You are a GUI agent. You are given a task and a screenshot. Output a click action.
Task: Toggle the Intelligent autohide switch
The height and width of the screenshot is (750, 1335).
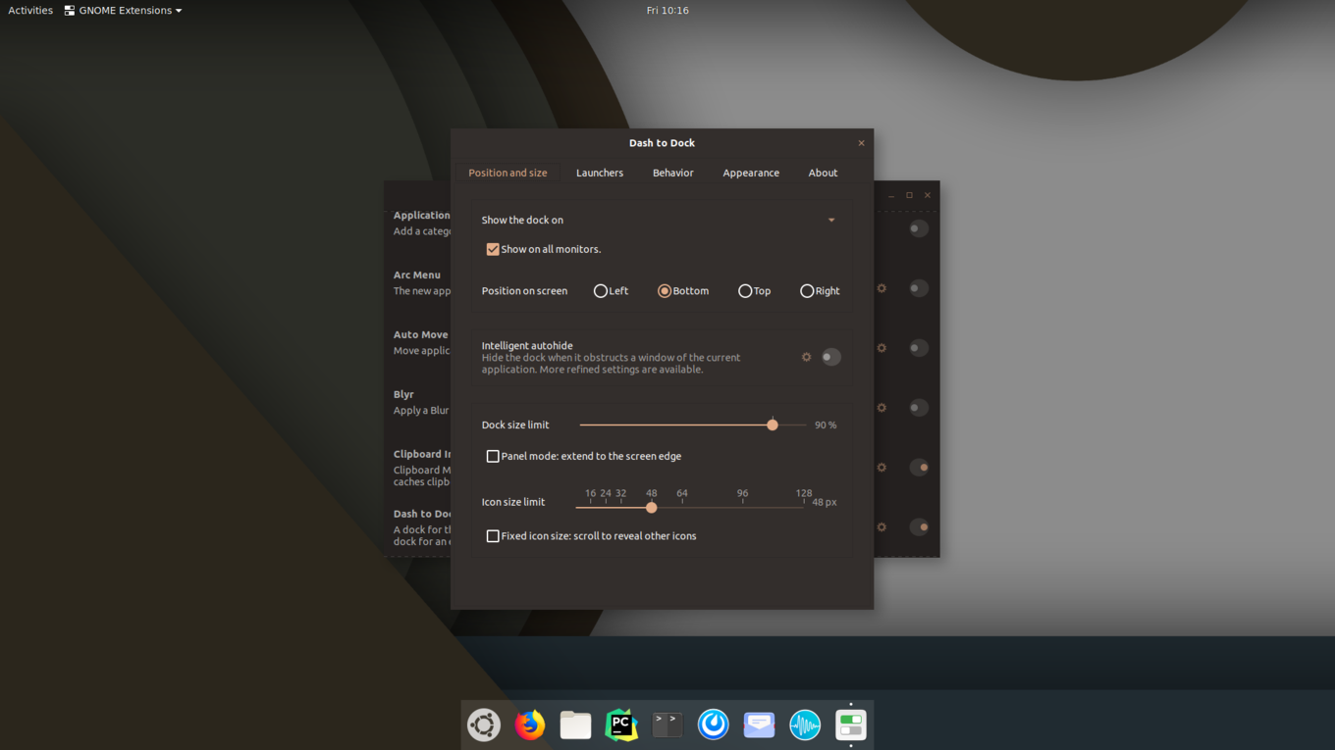pyautogui.click(x=830, y=357)
